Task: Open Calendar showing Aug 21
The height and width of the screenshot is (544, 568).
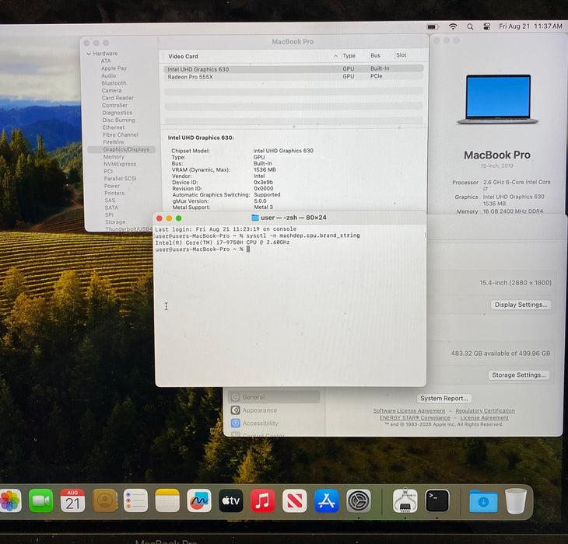Action: 72,500
